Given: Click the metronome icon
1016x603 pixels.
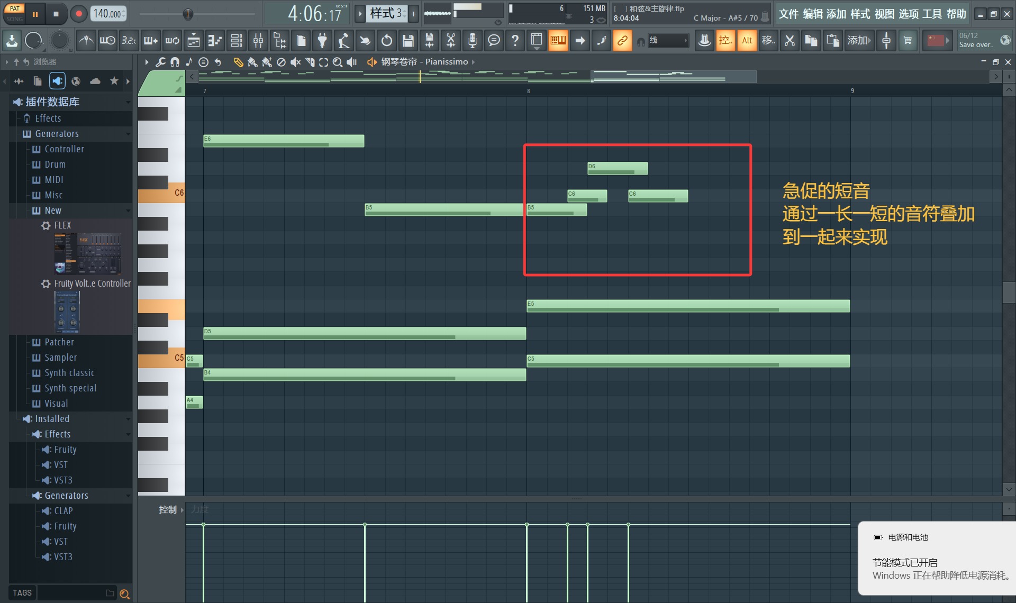Looking at the screenshot, I should [x=86, y=41].
